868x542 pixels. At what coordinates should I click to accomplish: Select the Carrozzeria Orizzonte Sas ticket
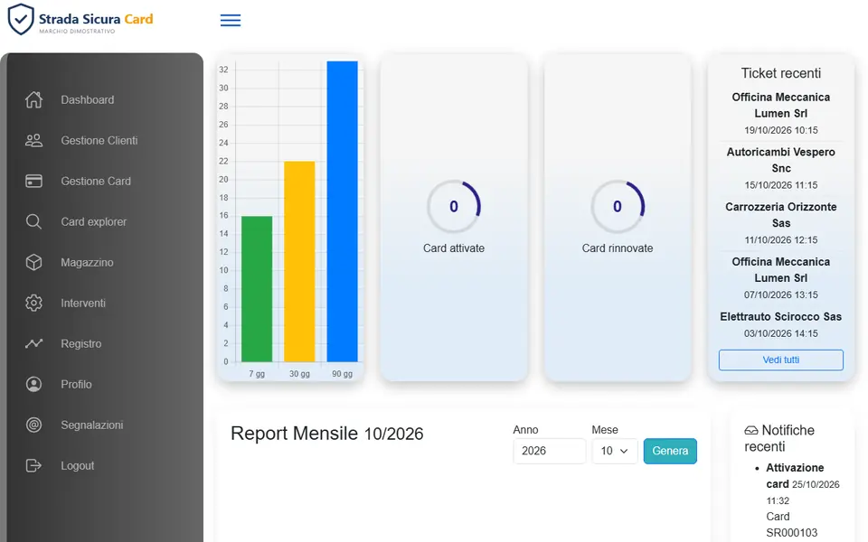tap(781, 223)
